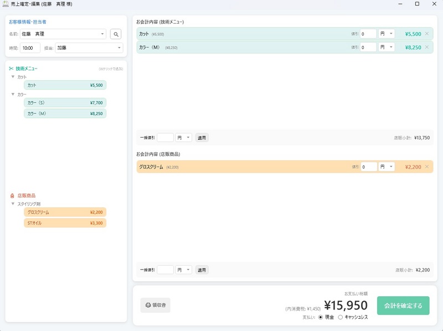Select 現金 payment method

coord(321,317)
